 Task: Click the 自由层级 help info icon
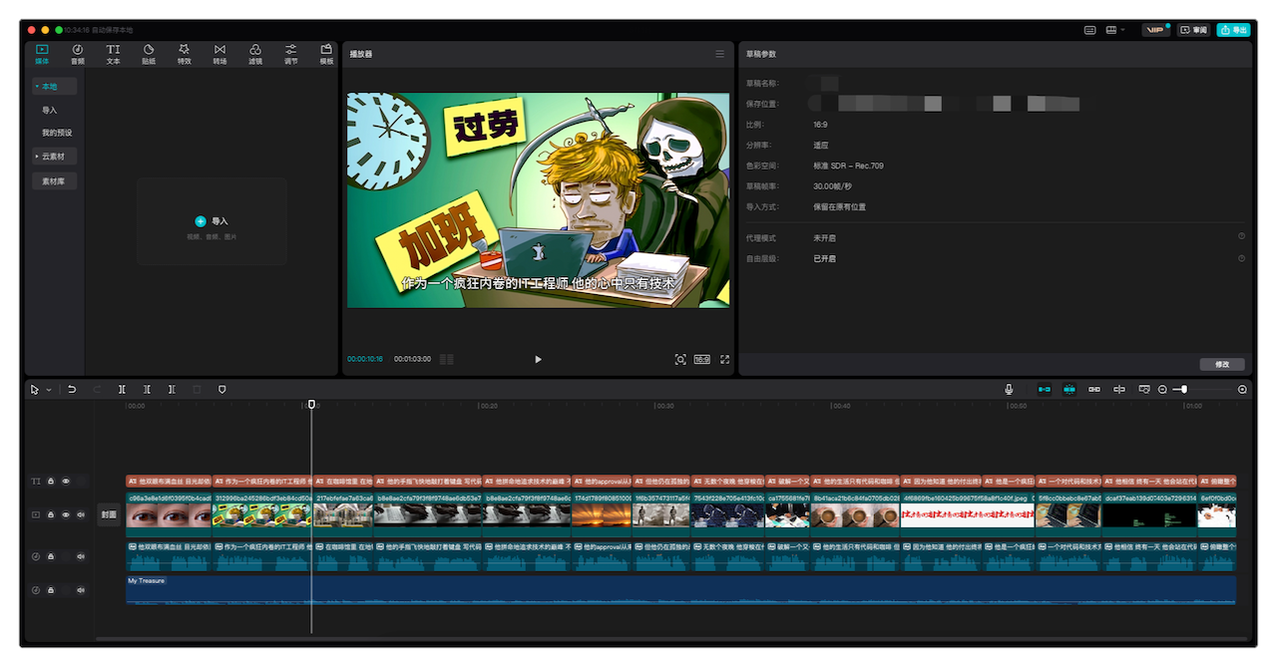click(1241, 258)
